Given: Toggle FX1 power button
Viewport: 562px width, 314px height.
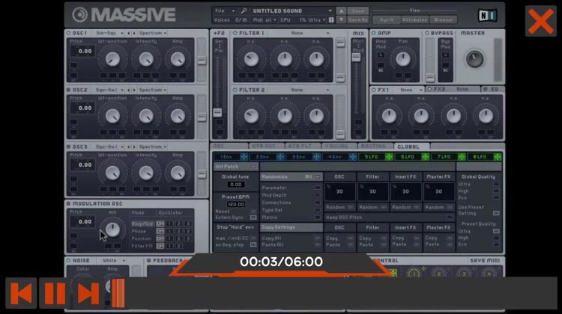Looking at the screenshot, I should [x=374, y=90].
